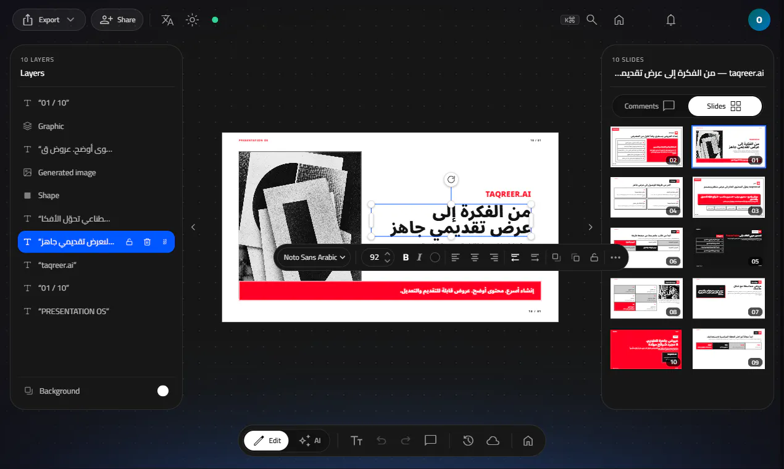This screenshot has height=469, width=784.
Task: Toggle the light/dark theme sun icon
Action: click(x=193, y=20)
